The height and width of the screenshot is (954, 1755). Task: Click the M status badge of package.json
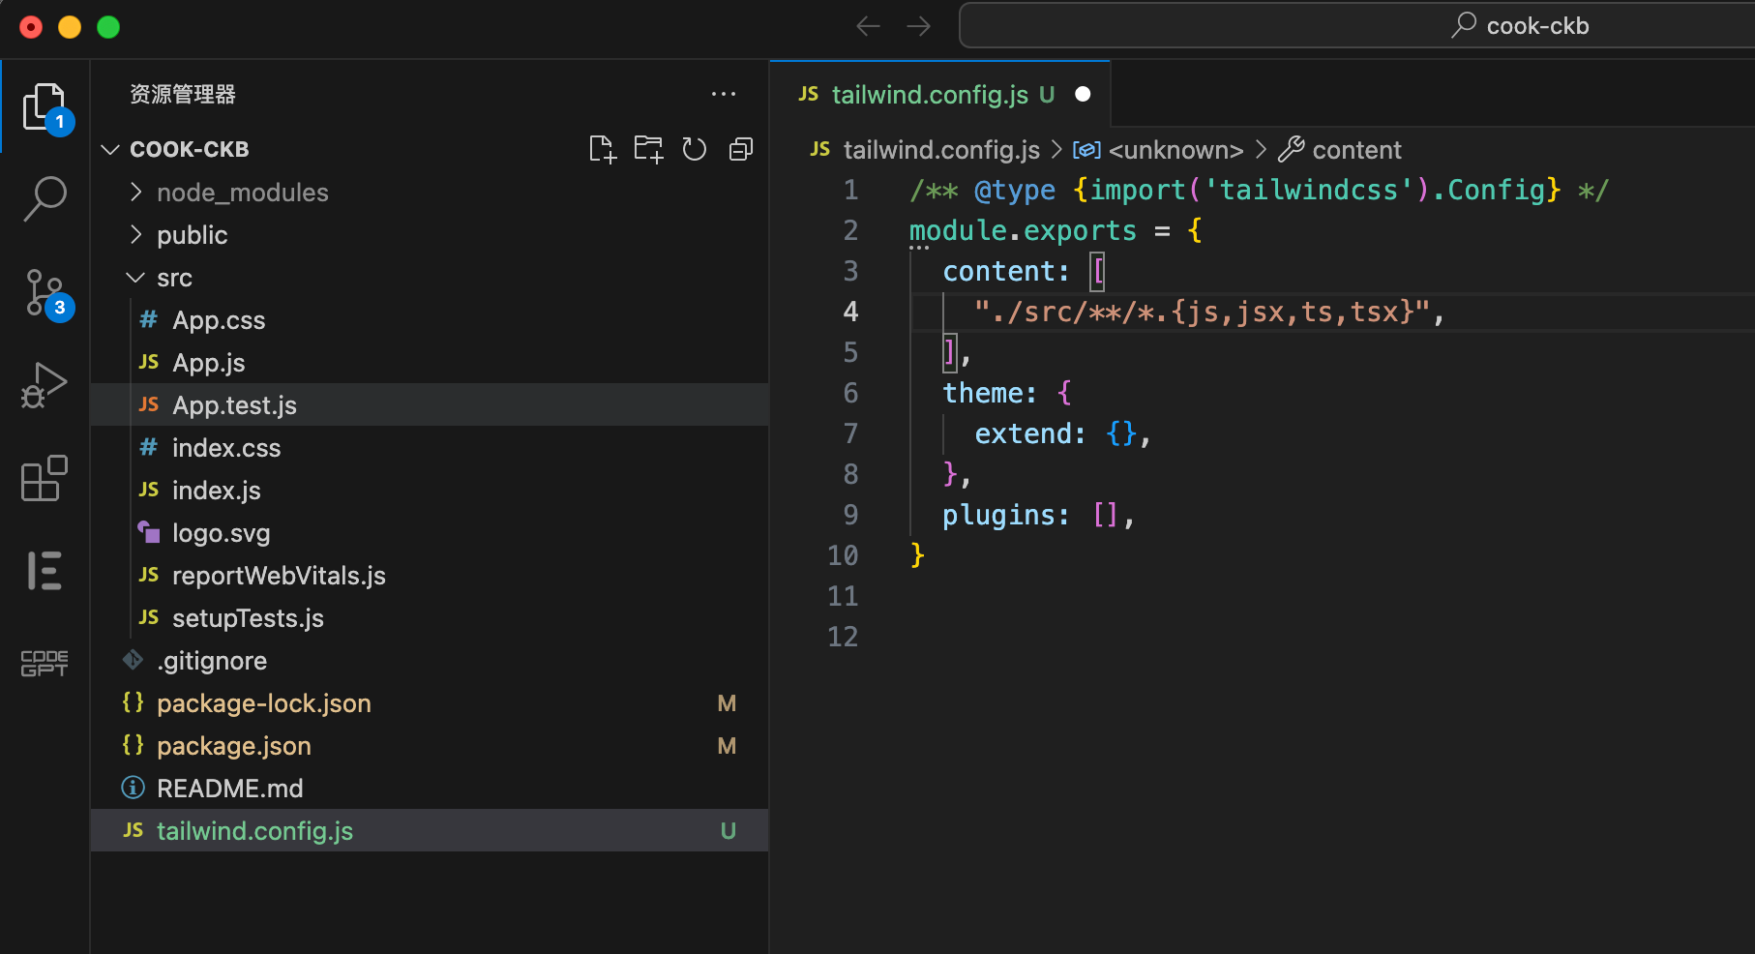pyautogui.click(x=727, y=746)
